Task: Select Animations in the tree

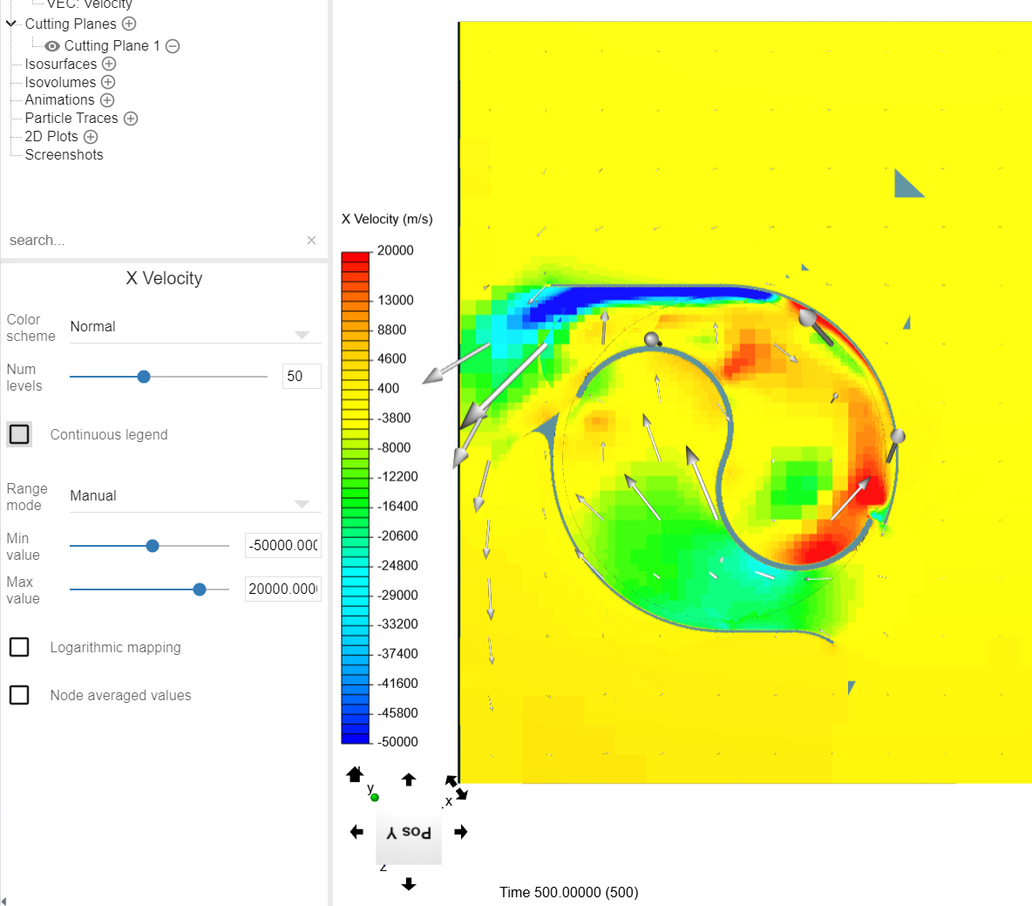Action: tap(60, 100)
